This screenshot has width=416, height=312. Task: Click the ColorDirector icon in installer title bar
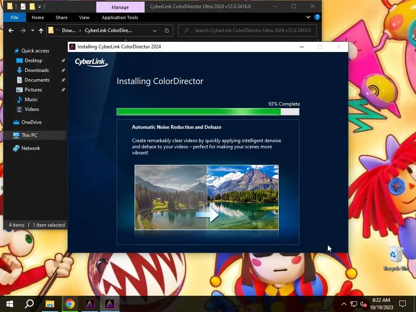click(72, 47)
